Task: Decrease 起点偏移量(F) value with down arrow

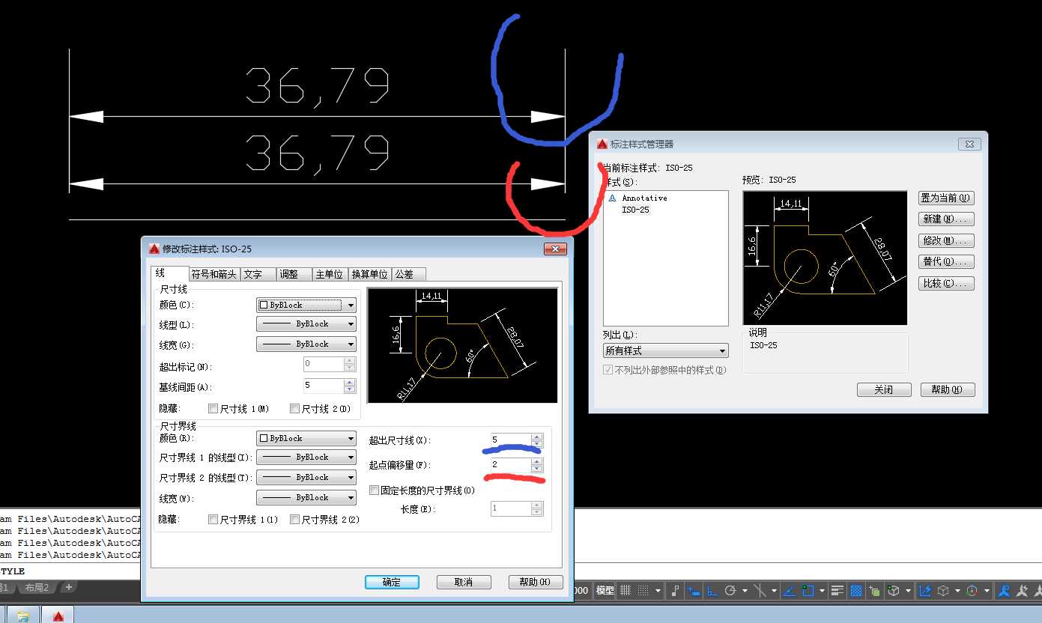Action: pos(536,469)
